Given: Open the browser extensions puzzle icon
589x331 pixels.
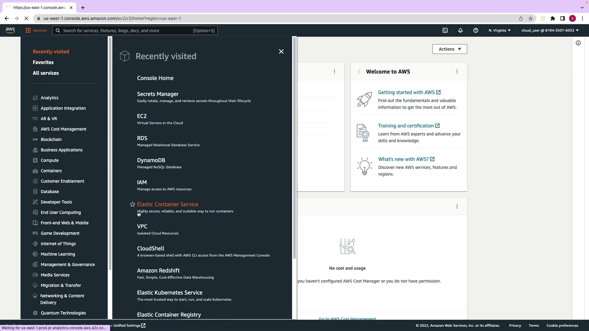Looking at the screenshot, I should tap(552, 18).
